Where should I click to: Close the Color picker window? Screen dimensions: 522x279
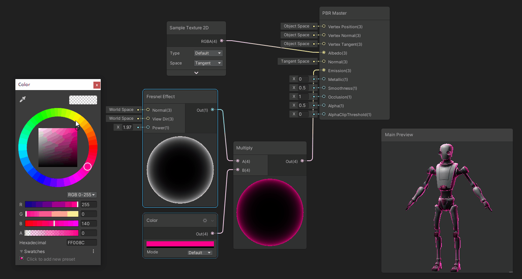(97, 85)
